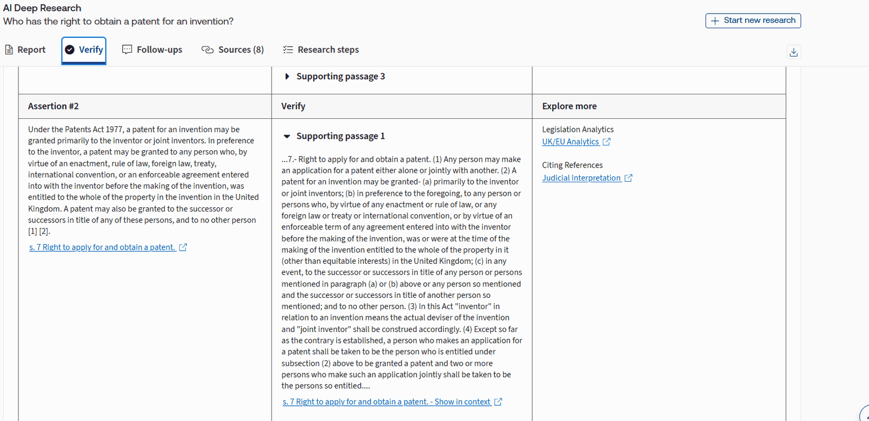Collapse Supporting passage 1
The width and height of the screenshot is (869, 421).
click(x=335, y=136)
